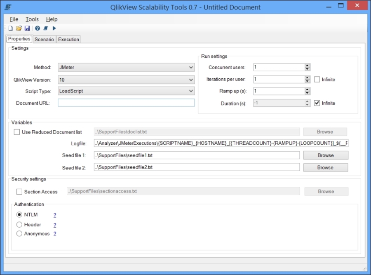Open the NTLM help question mark link
This screenshot has width=371, height=275.
(x=55, y=215)
